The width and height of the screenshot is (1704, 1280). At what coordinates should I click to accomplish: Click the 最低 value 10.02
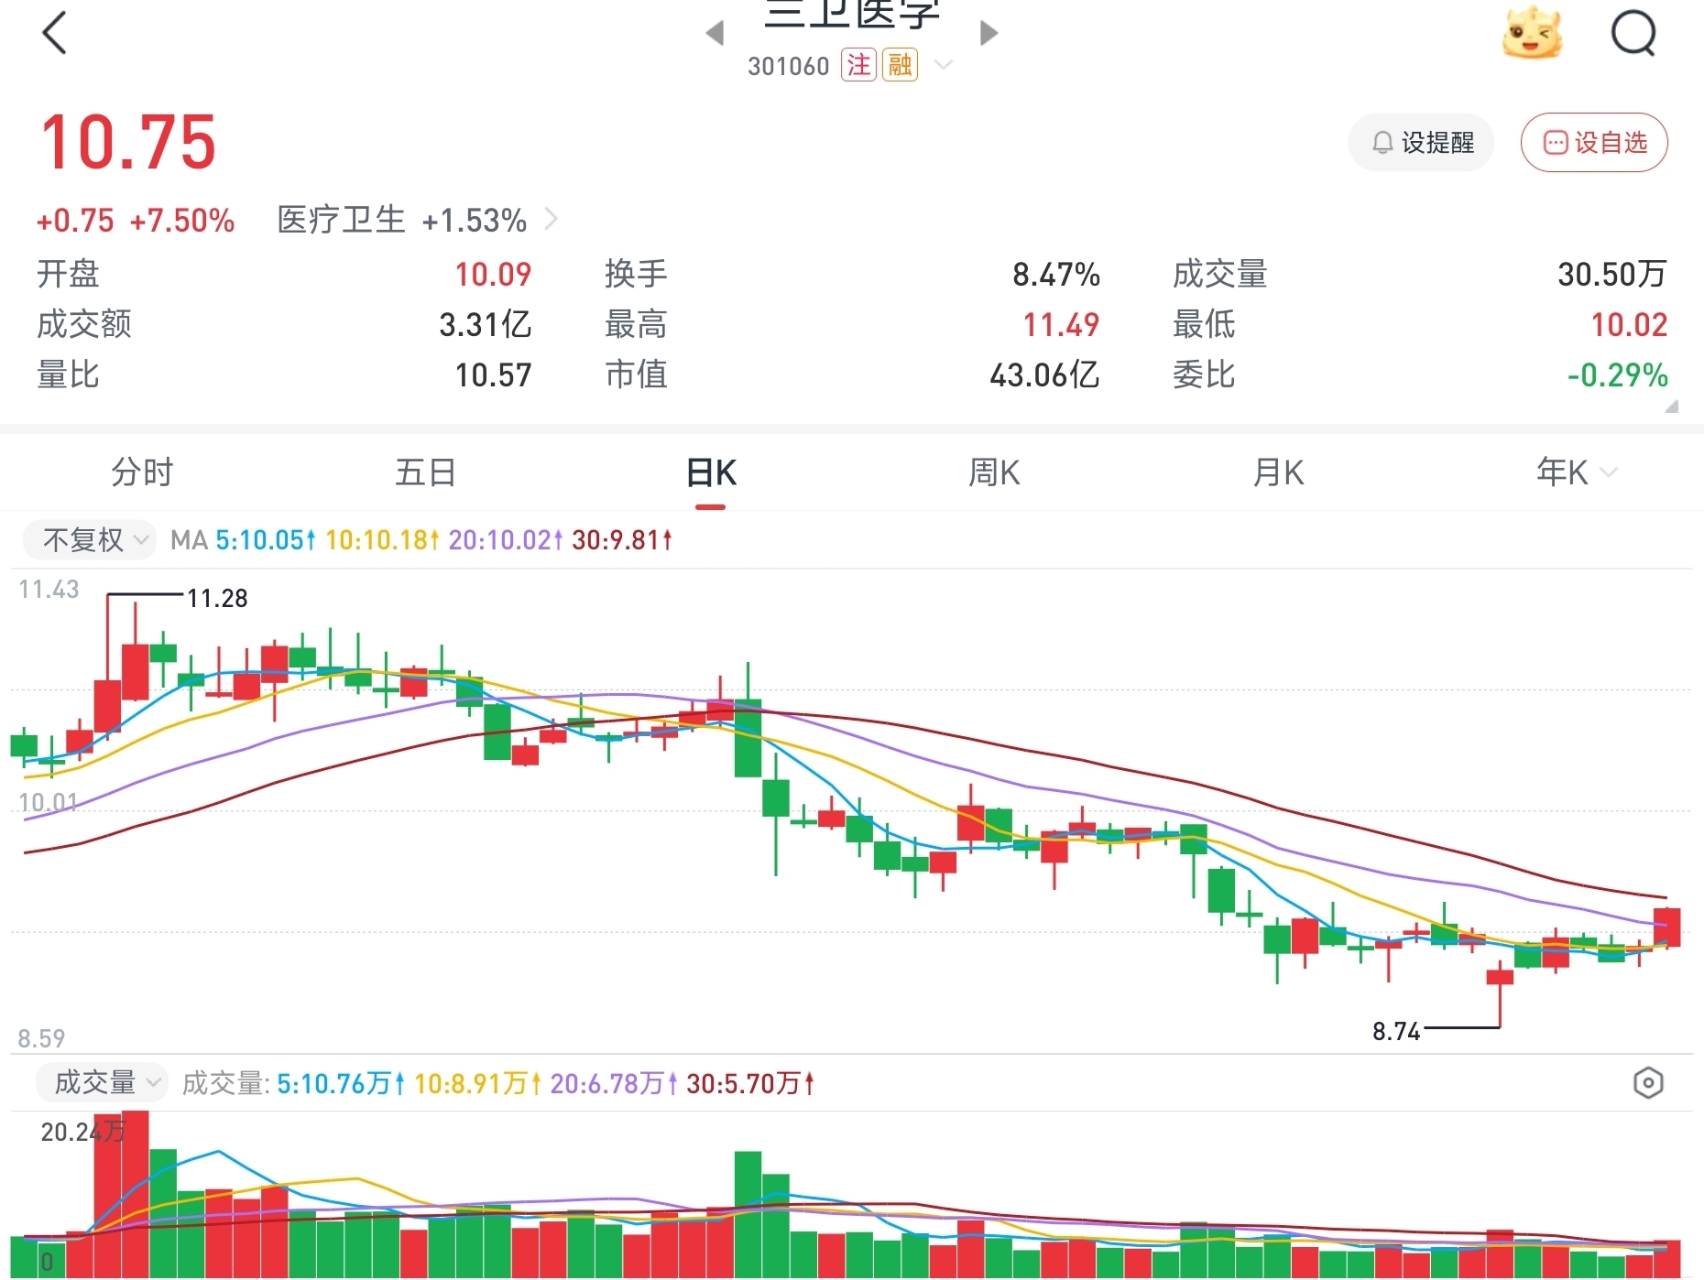coord(1629,324)
